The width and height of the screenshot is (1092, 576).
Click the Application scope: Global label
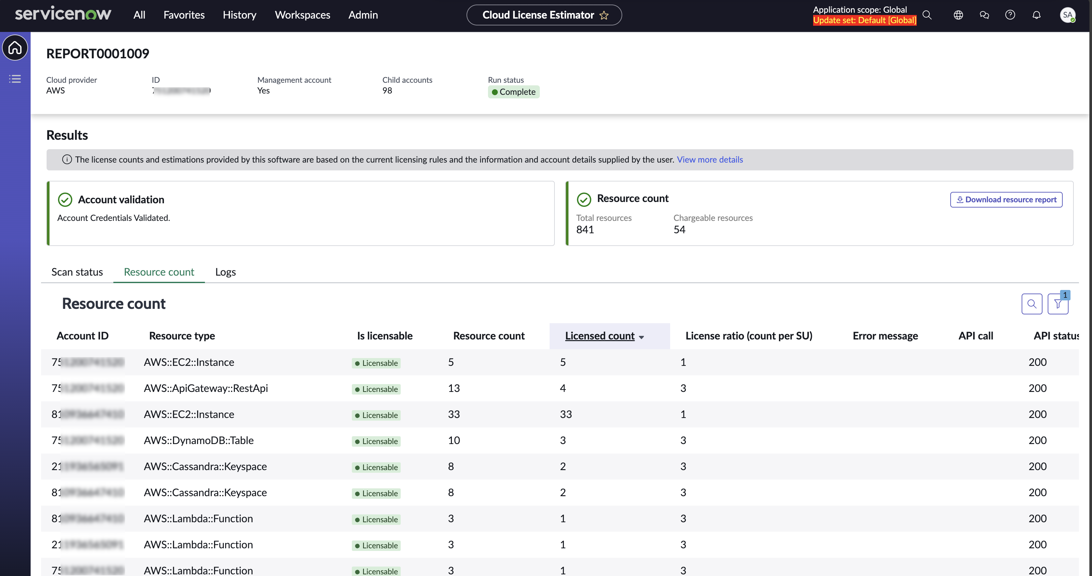pyautogui.click(x=860, y=10)
